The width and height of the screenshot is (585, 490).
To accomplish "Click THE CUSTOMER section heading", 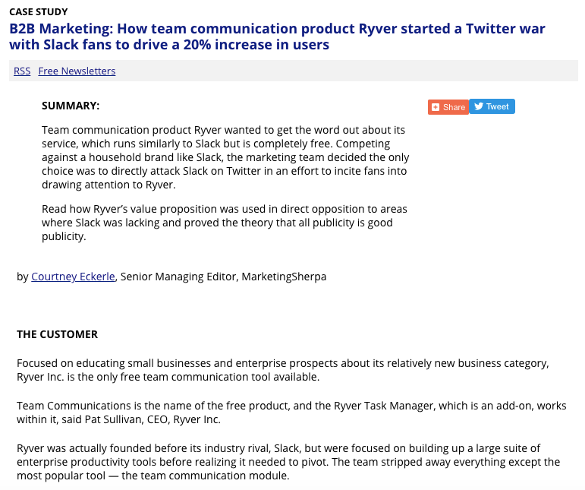I will point(57,334).
